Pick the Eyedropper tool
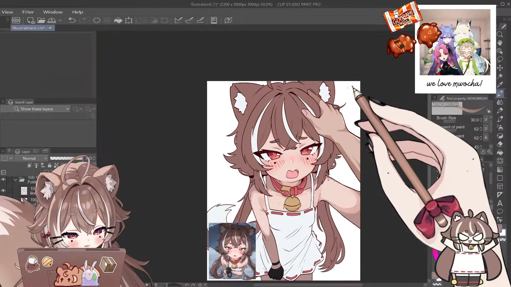The width and height of the screenshot is (511, 287). (500, 85)
